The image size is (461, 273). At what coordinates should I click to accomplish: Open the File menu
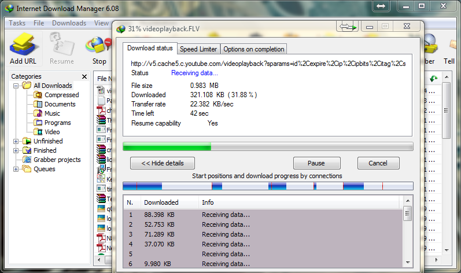[x=39, y=23]
